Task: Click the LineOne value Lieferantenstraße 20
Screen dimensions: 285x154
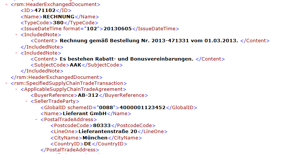Action: point(108,132)
